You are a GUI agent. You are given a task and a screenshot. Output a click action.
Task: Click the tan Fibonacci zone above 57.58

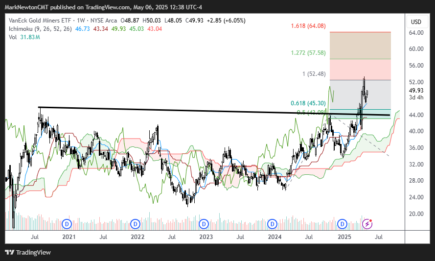click(x=360, y=46)
